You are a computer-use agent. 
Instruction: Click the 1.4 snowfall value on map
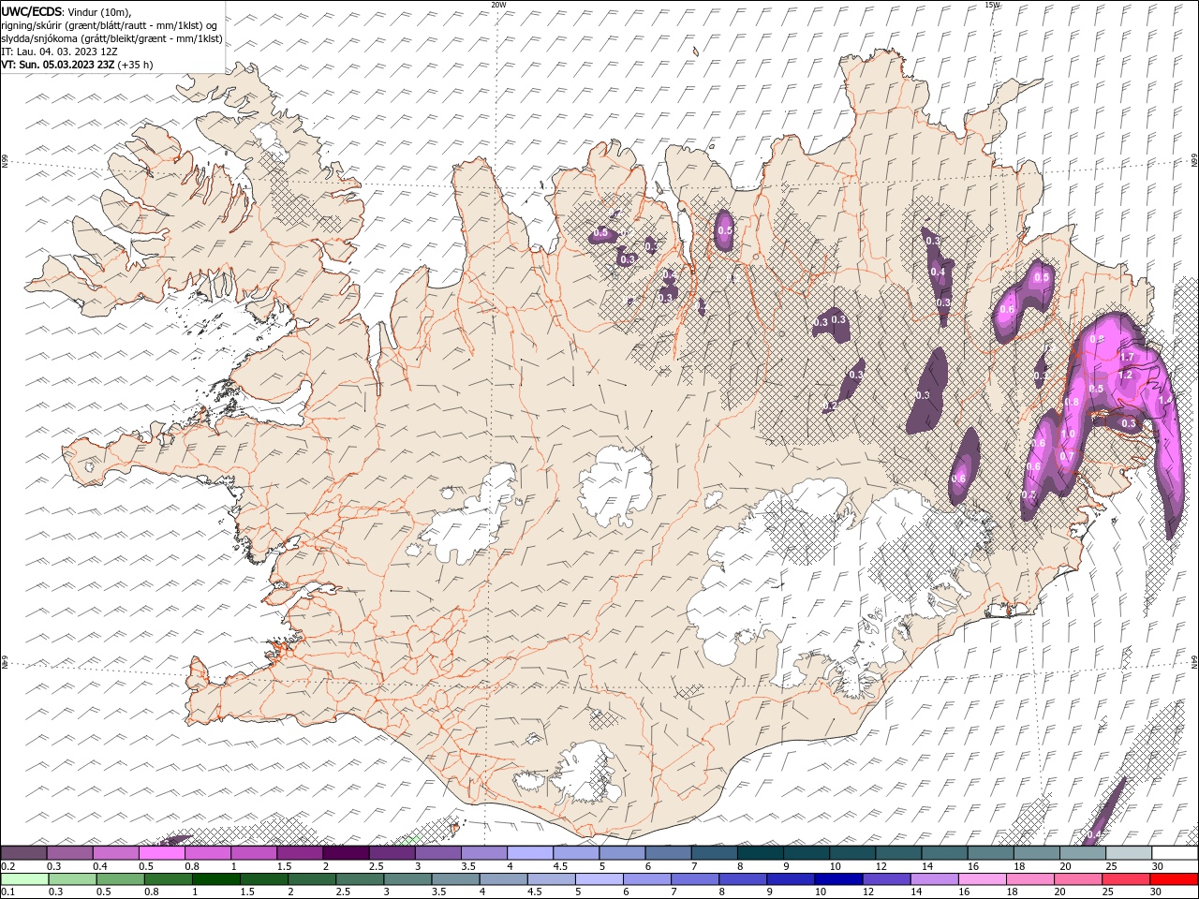(x=1165, y=400)
